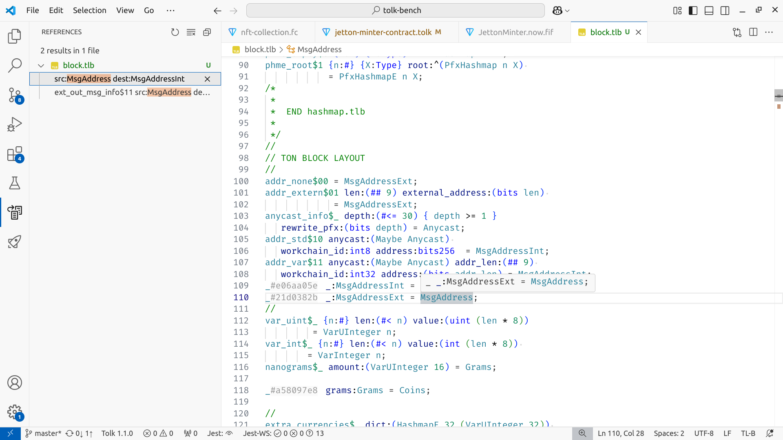Viewport: 783px width, 440px height.
Task: Change language mode TL-B
Action: pyautogui.click(x=748, y=433)
